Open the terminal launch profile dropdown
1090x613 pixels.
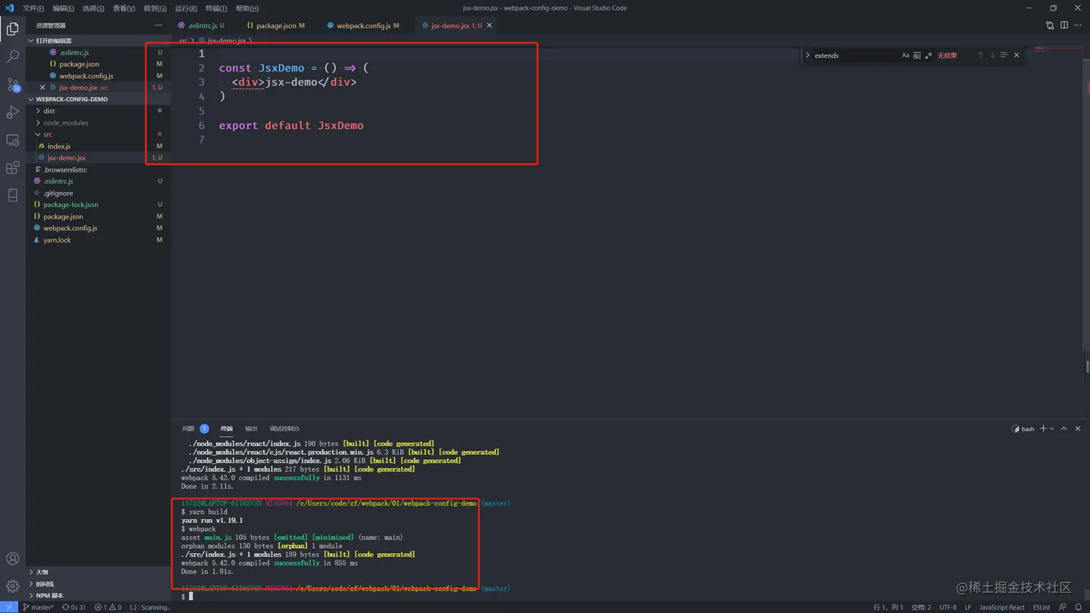[1052, 428]
